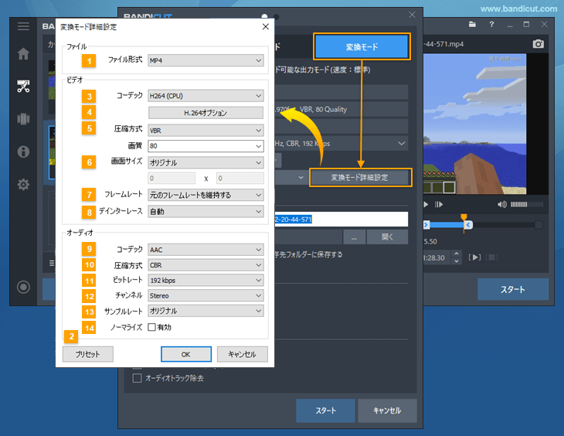This screenshot has height=436, width=564.
Task: Open the screen size Original dropdown
Action: [x=206, y=162]
